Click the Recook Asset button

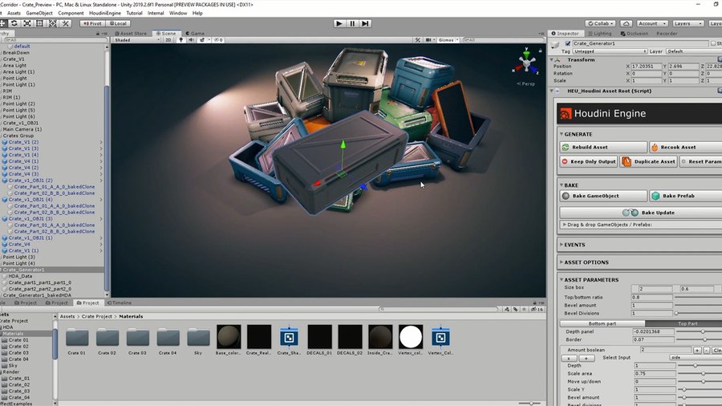pyautogui.click(x=685, y=148)
